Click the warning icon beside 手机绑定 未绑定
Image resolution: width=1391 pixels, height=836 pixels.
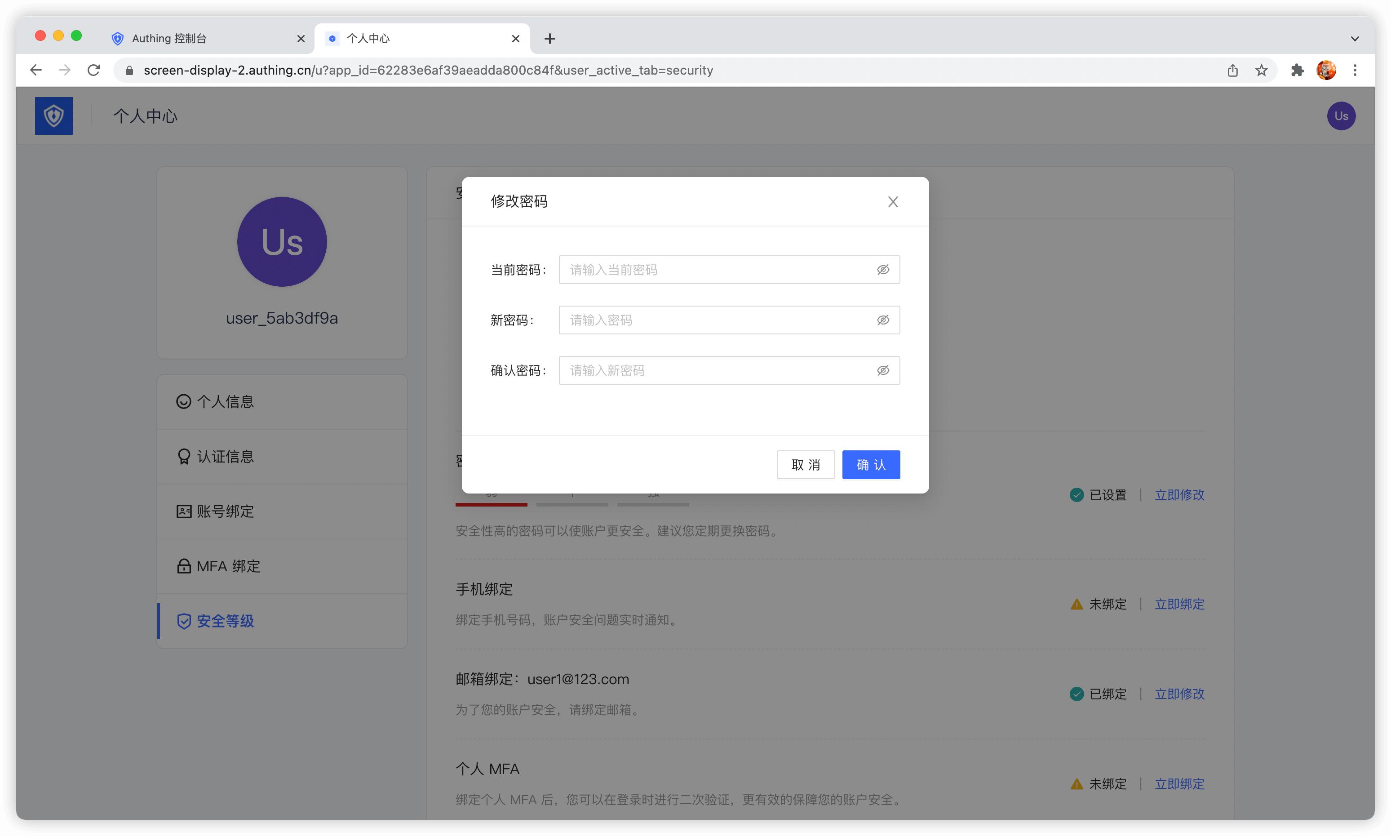click(1076, 604)
